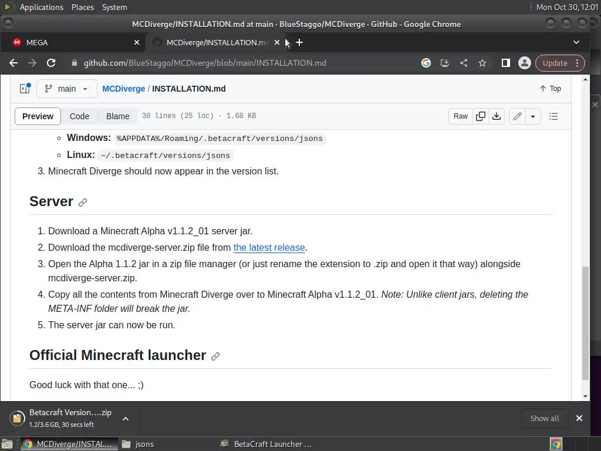Select the Code view tab
This screenshot has height=451, width=601.
pyautogui.click(x=79, y=116)
